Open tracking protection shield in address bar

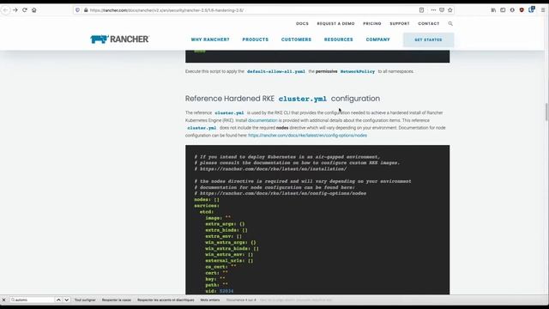pos(78,10)
